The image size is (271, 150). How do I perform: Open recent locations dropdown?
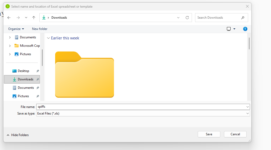coord(26,18)
